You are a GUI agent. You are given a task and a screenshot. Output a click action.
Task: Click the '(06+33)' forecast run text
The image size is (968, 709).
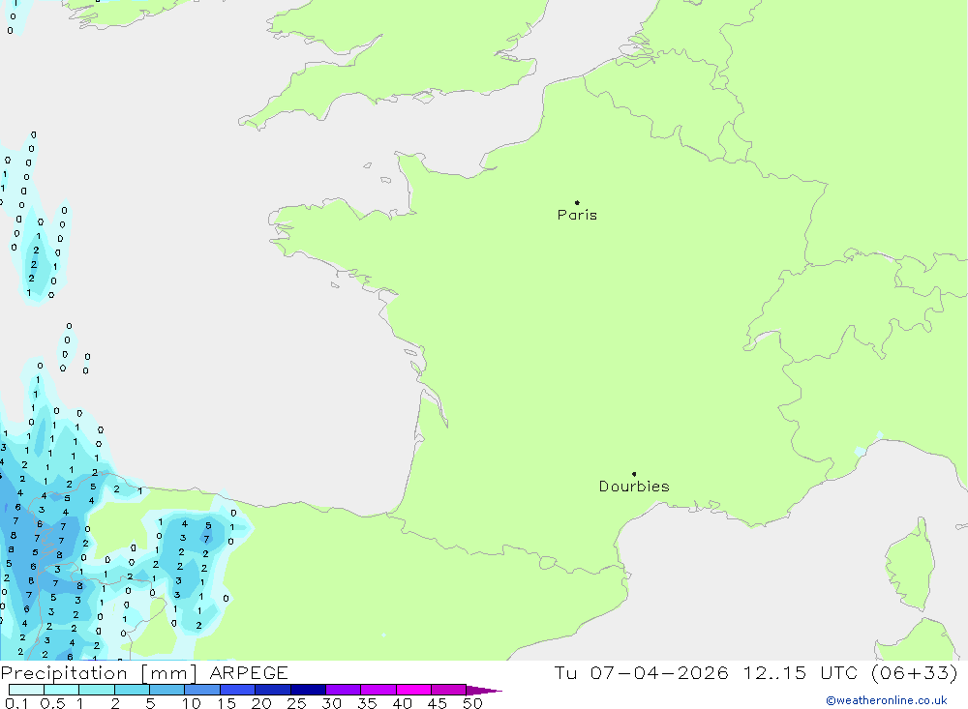tap(915, 672)
